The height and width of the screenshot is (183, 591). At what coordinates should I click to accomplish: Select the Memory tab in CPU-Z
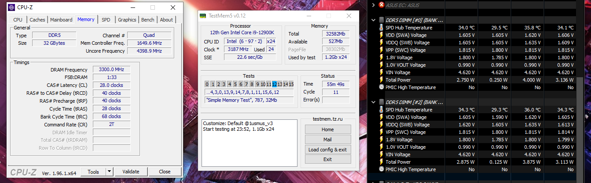(86, 19)
